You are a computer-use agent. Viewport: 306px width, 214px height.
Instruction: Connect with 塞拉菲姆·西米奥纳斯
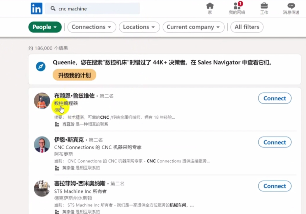pos(275,186)
